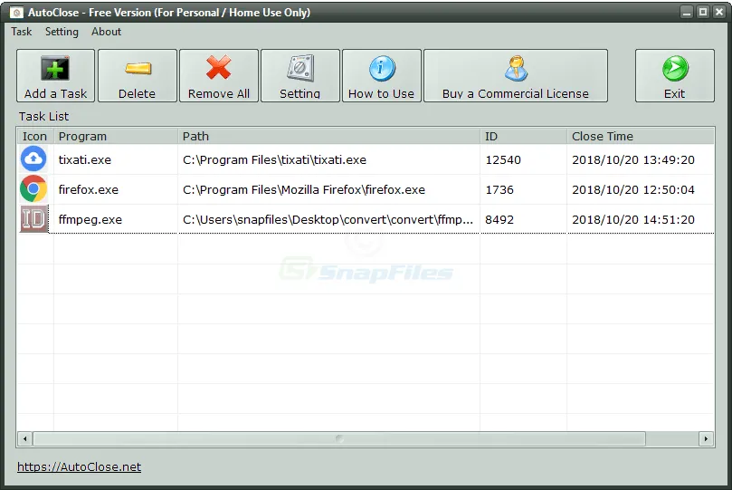
Task: Open the Setting toolbar button
Action: click(x=300, y=76)
